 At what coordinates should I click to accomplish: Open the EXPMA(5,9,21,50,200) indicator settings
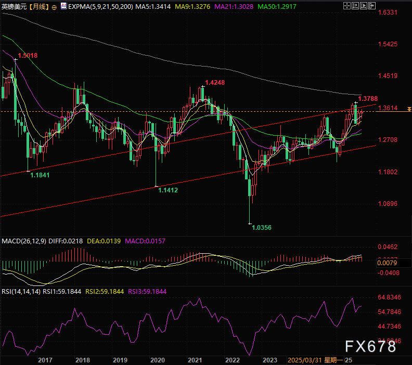pyautogui.click(x=100, y=7)
